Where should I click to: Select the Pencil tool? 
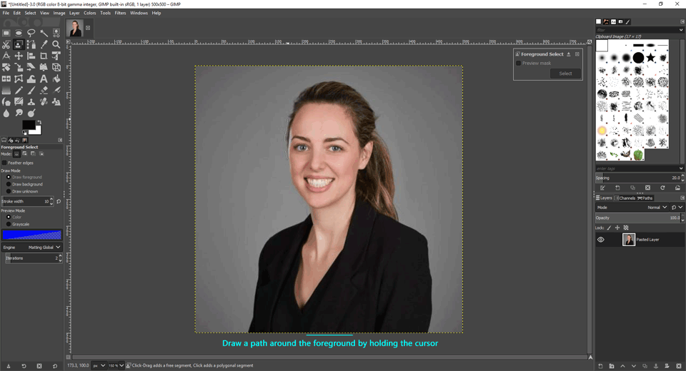19,91
